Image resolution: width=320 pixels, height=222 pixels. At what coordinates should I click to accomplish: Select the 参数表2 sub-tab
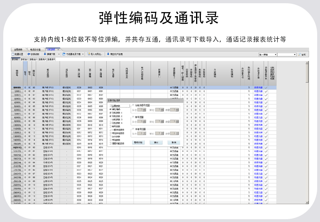coord(24,59)
